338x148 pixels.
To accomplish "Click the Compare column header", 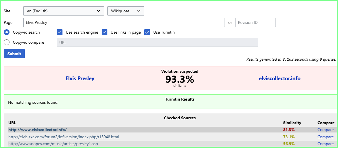I will tap(326, 123).
